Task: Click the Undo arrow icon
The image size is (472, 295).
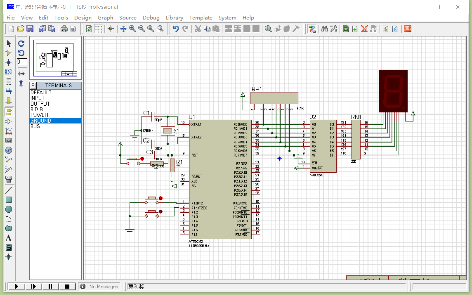Action: point(176,29)
